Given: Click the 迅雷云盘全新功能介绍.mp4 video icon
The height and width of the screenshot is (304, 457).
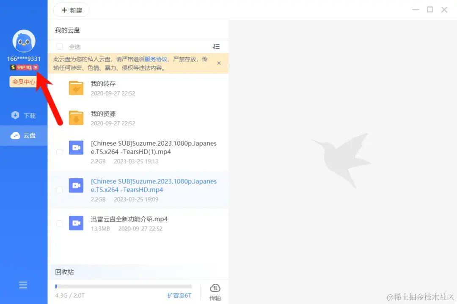Looking at the screenshot, I should (x=76, y=223).
